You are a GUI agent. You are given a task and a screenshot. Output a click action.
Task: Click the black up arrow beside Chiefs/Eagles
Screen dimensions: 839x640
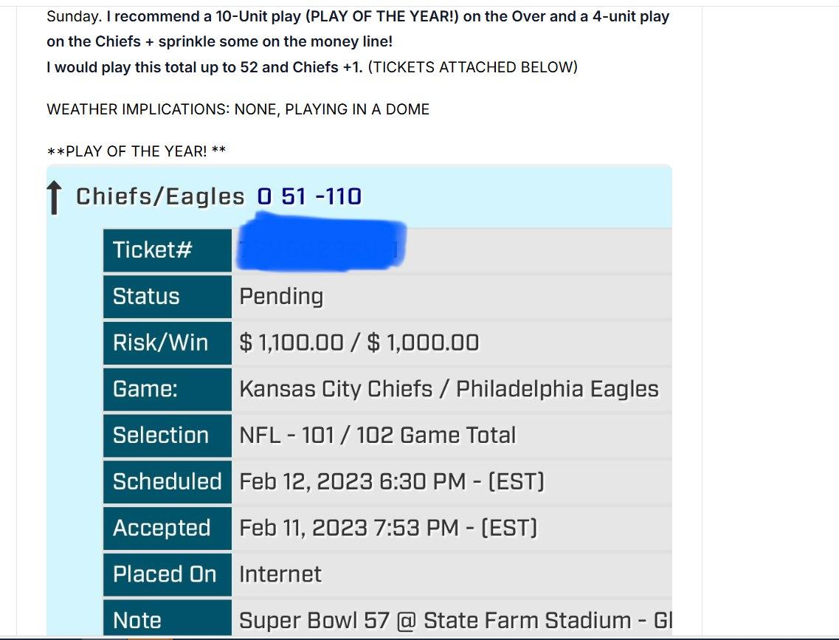click(x=54, y=197)
